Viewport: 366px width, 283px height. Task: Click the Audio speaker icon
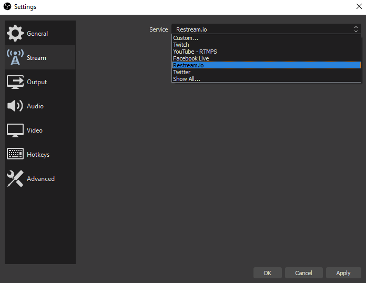(15, 106)
